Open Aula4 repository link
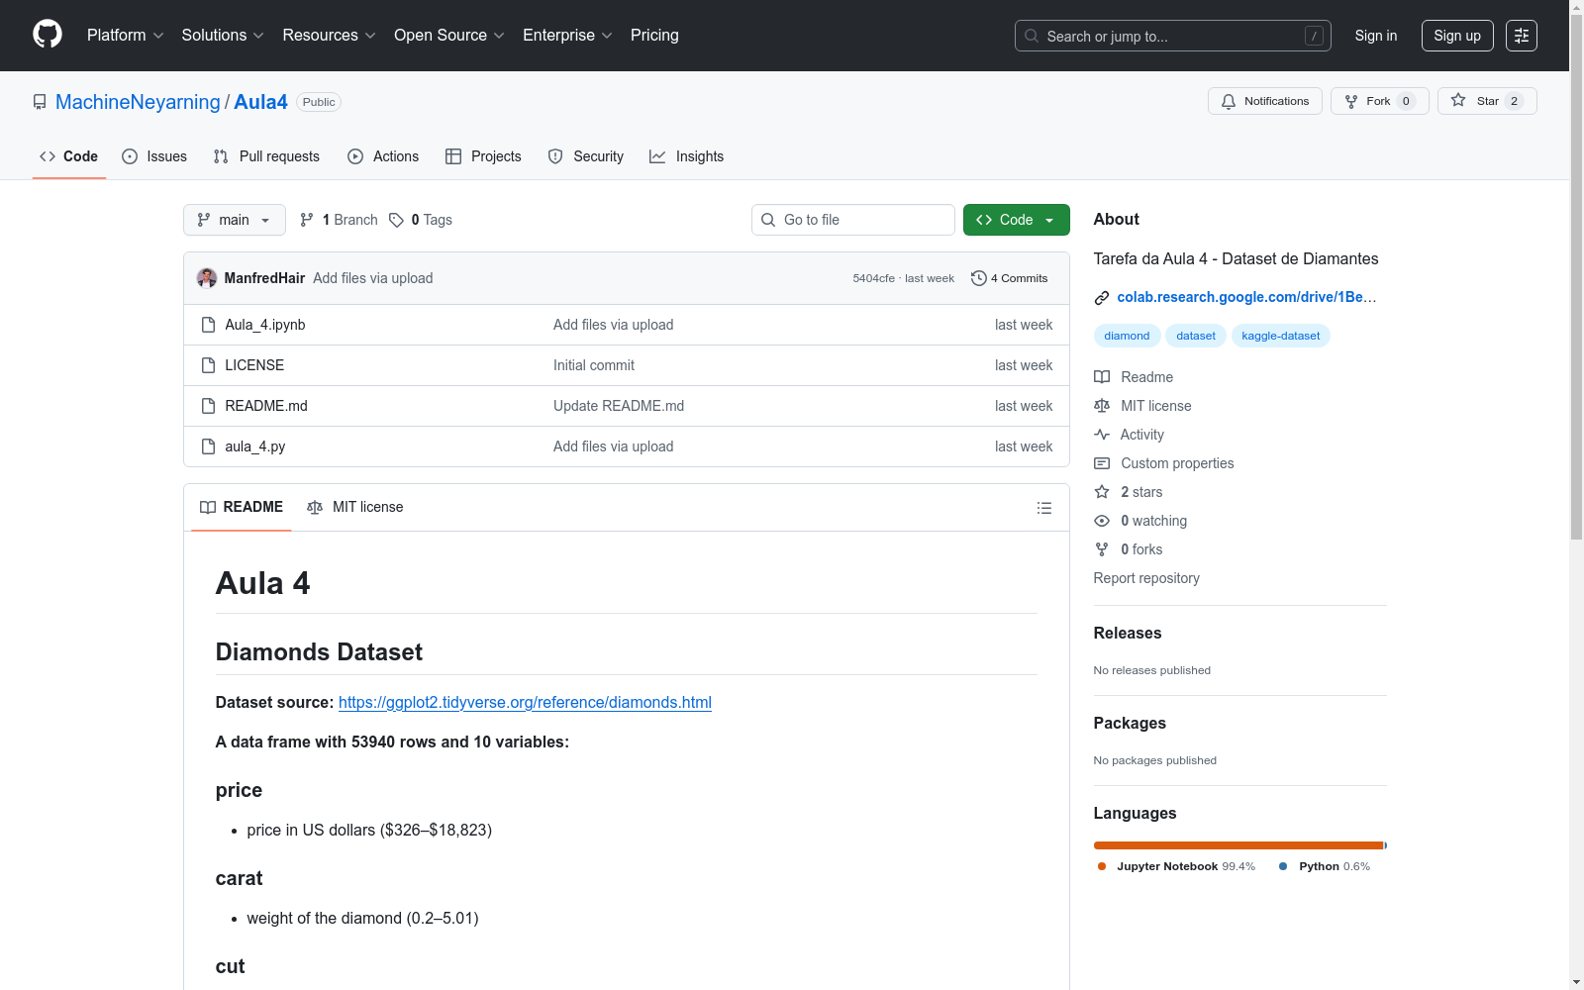Screen dimensions: 1584x990 260,102
